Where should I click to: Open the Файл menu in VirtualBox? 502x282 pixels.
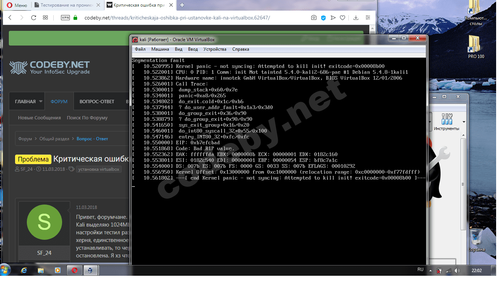[140, 49]
